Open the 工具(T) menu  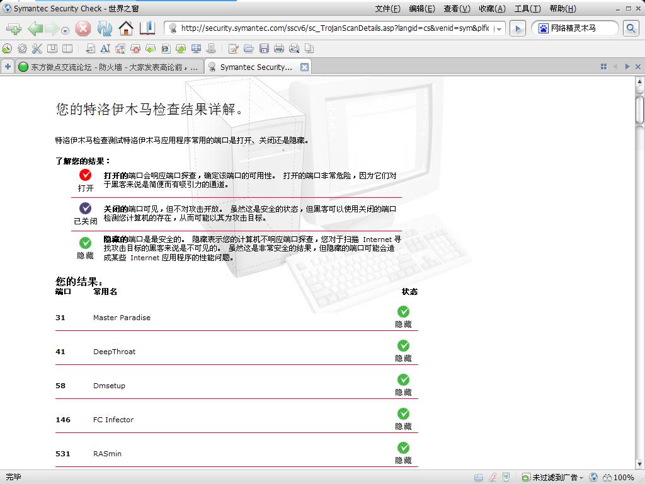527,9
